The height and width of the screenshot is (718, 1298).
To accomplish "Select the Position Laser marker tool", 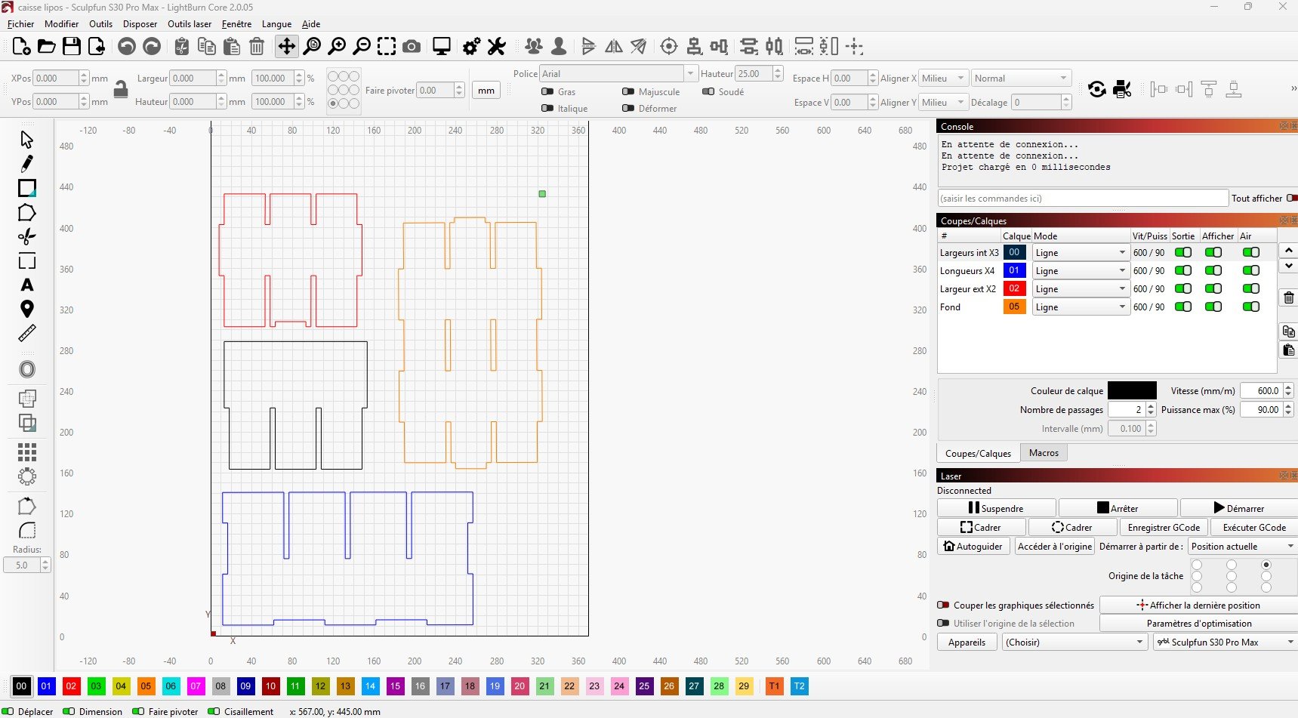I will click(x=27, y=309).
